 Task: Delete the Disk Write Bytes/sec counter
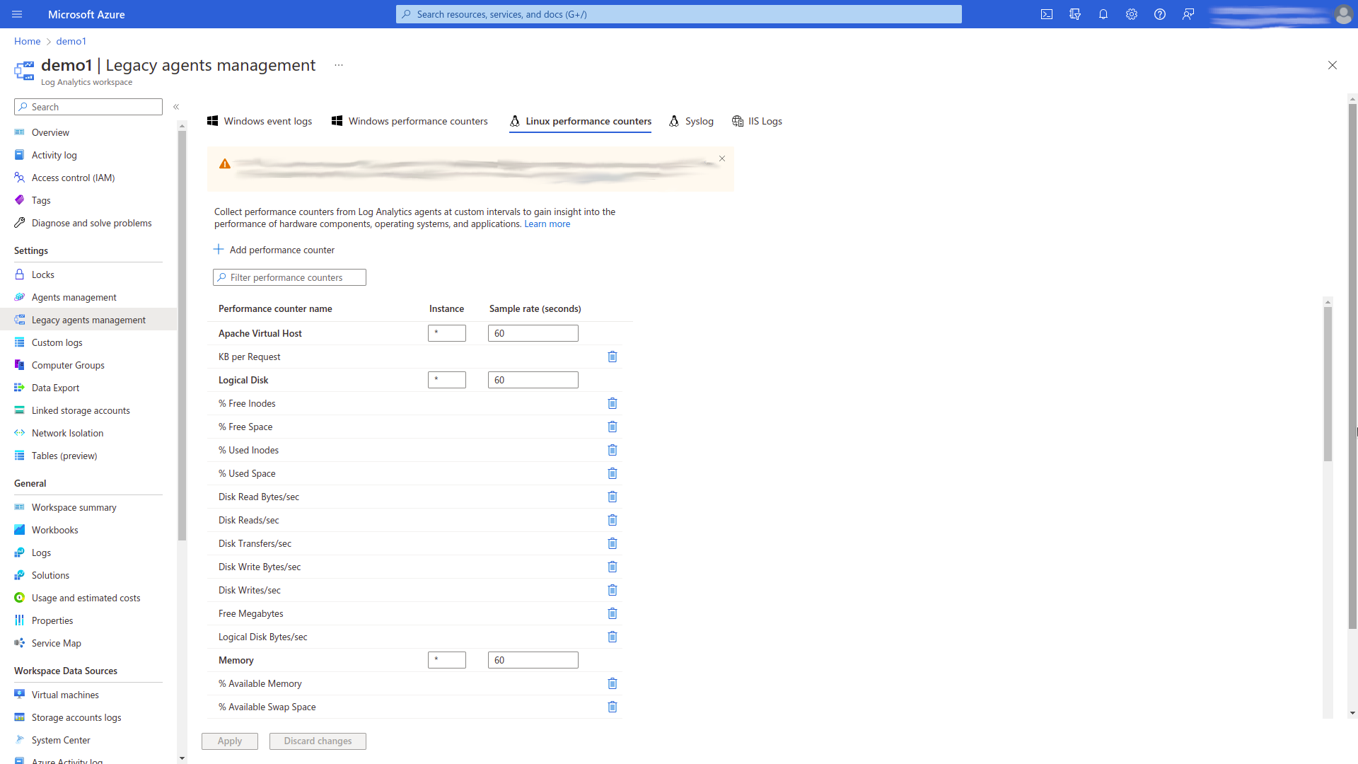point(613,567)
